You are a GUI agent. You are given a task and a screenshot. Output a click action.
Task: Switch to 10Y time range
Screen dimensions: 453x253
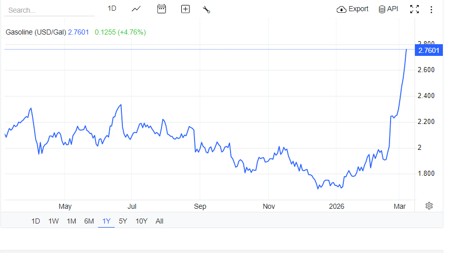pyautogui.click(x=142, y=221)
